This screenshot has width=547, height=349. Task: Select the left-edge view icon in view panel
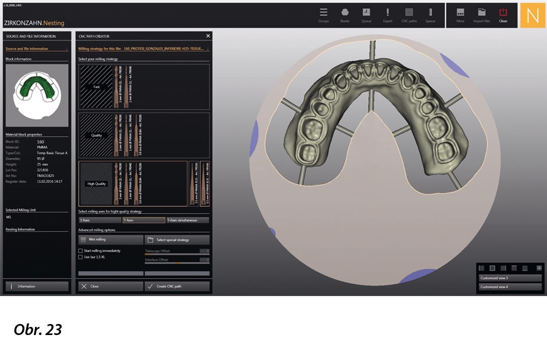(x=482, y=268)
